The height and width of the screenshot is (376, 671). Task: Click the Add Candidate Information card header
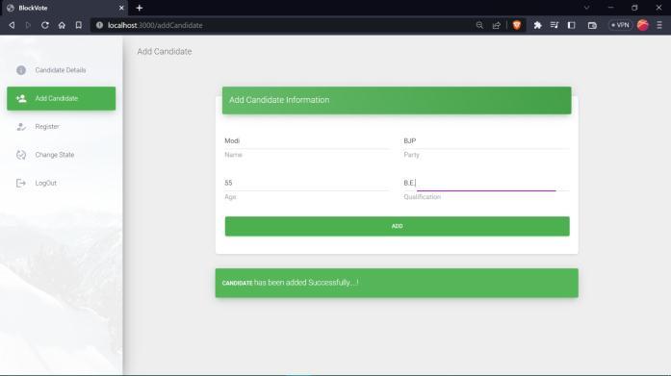click(397, 100)
